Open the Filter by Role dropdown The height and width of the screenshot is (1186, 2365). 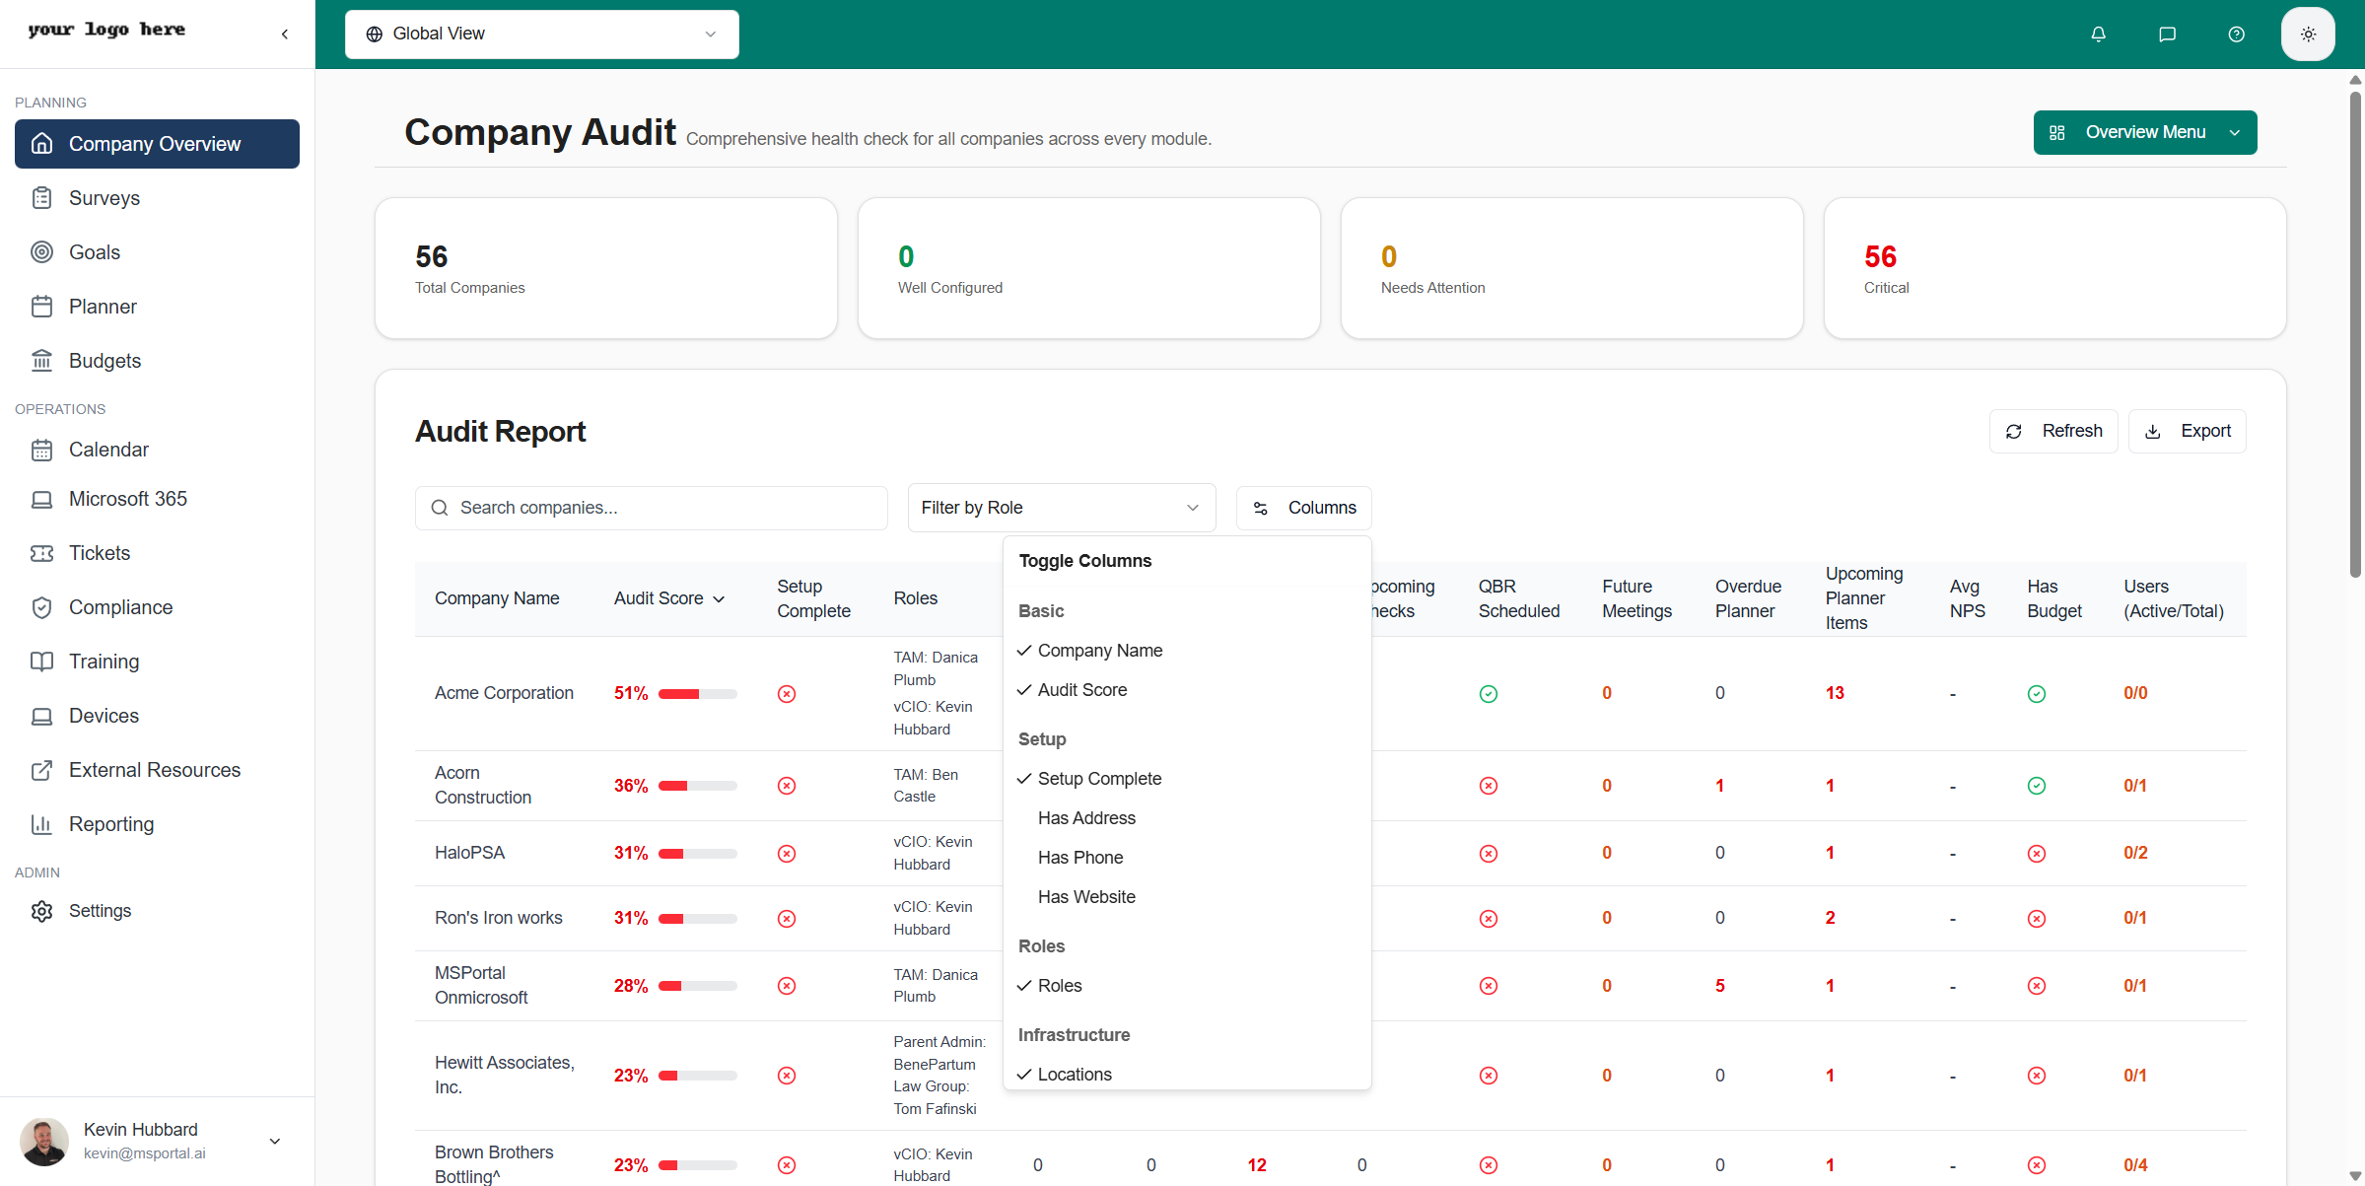click(x=1061, y=507)
